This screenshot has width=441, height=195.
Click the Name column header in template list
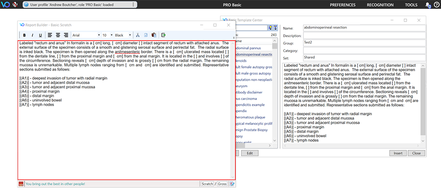[254, 41]
